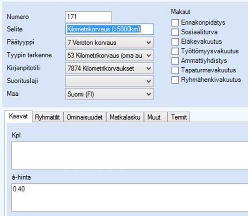Open the empty Suorituslaji dropdown

click(109, 81)
